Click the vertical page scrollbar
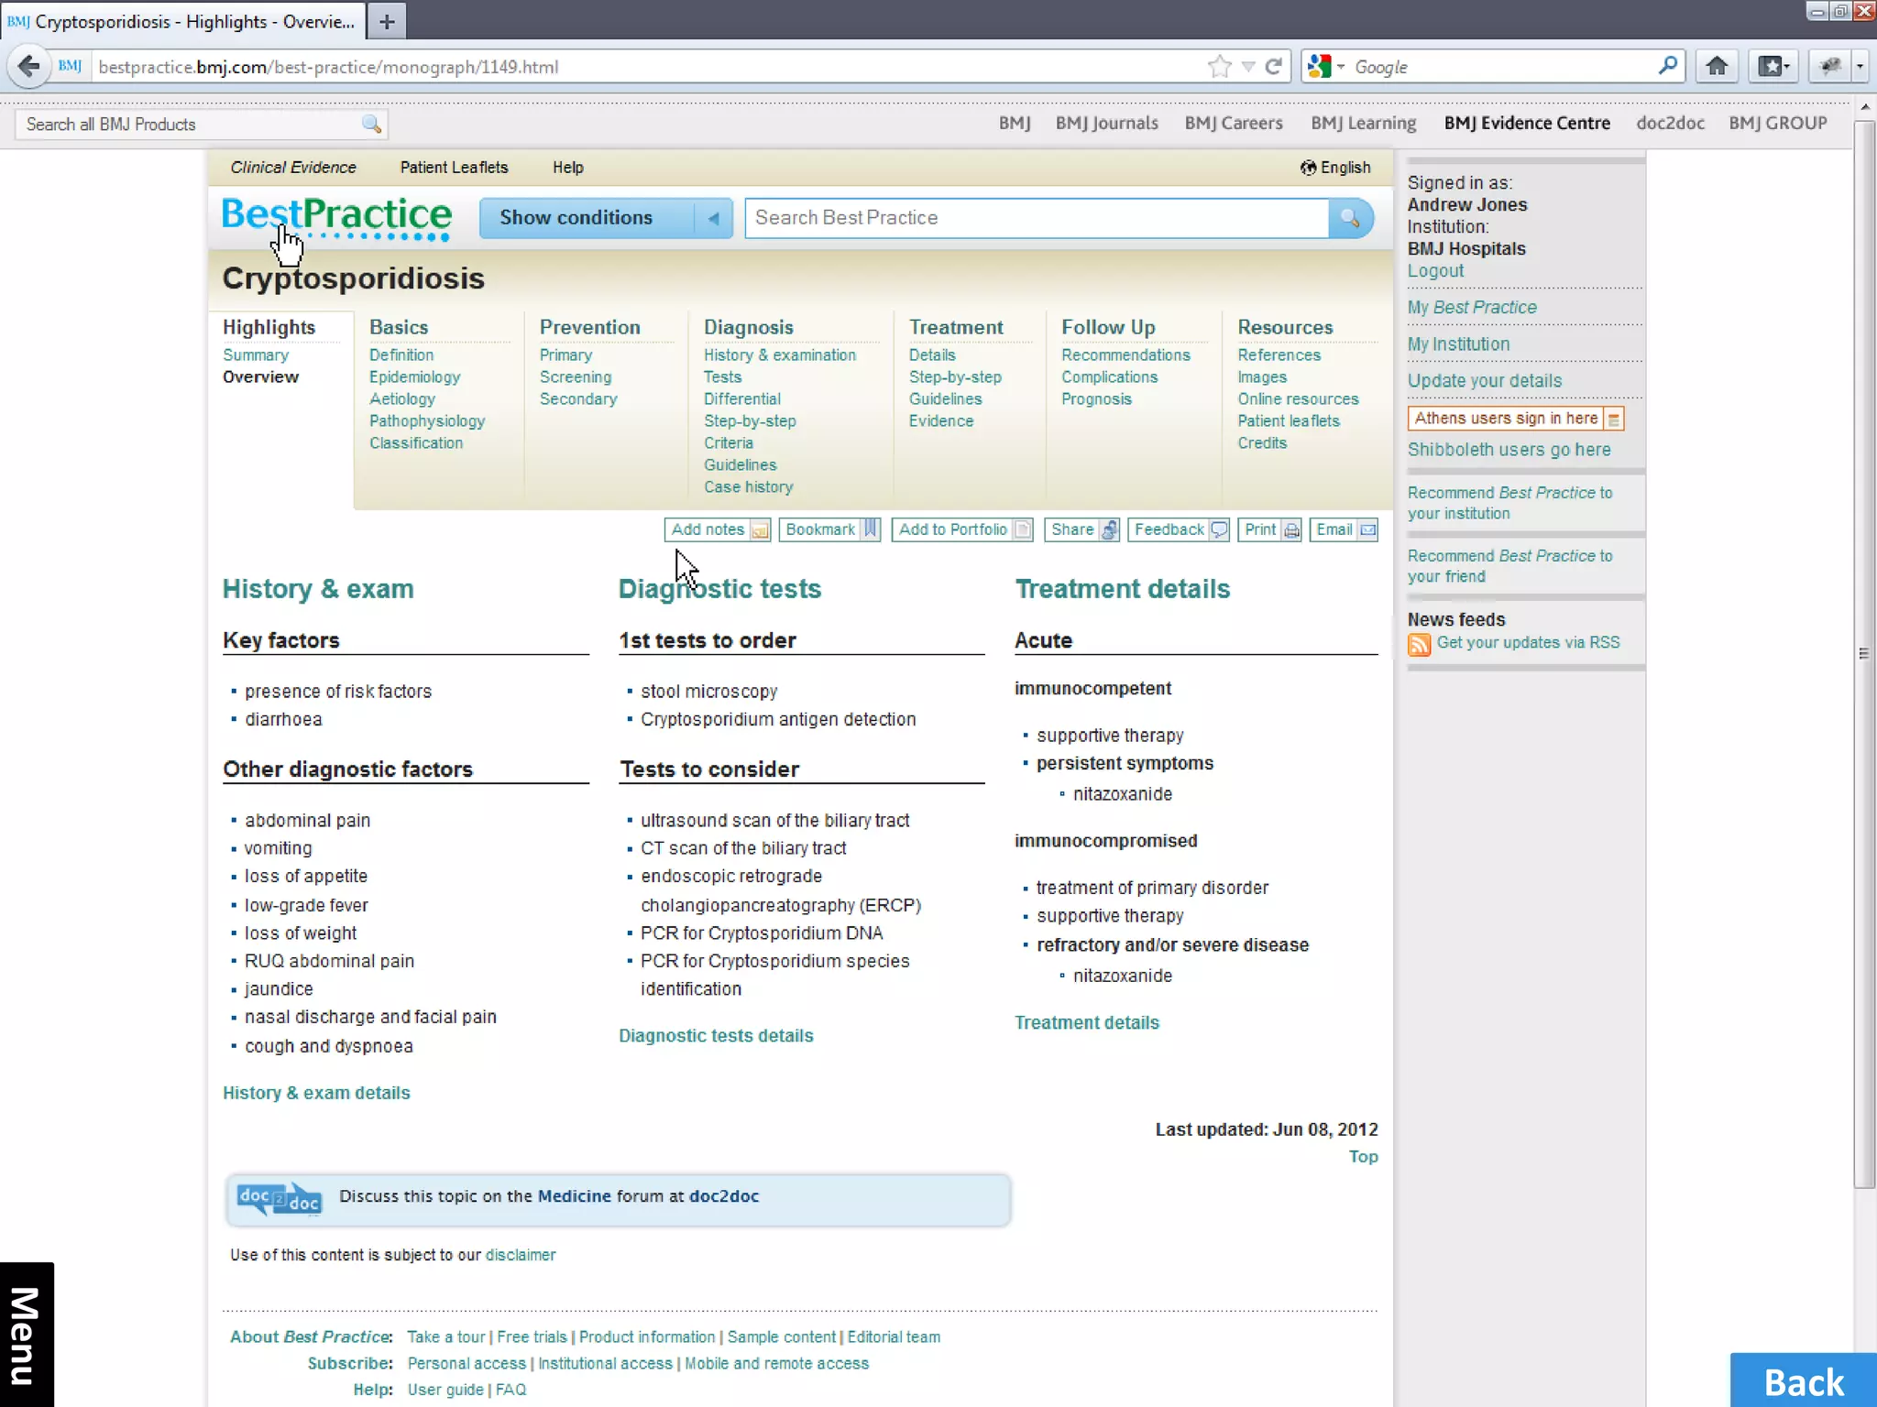The width and height of the screenshot is (1877, 1407). (x=1864, y=654)
